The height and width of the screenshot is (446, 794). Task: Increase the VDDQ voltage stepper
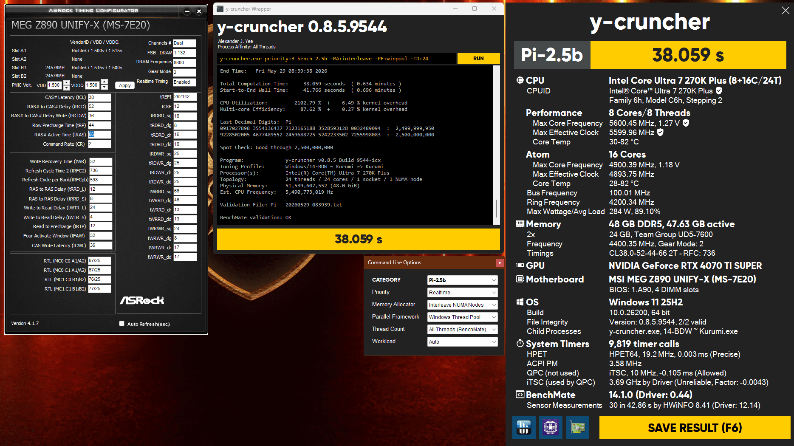click(105, 82)
